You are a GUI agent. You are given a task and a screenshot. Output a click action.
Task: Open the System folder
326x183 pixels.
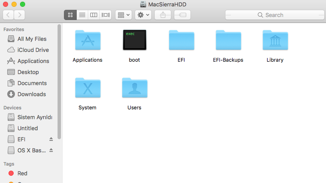87,88
